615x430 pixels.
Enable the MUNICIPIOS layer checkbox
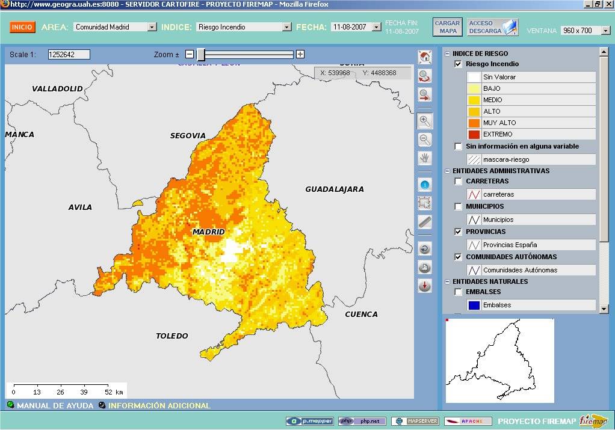point(458,206)
